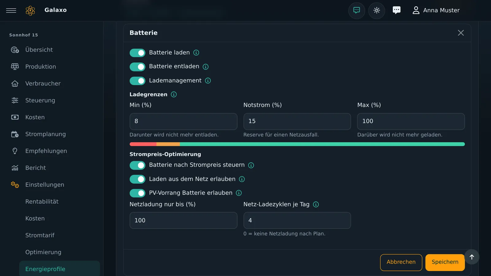Show info for PV-Vorrang Batterie erlauben
The image size is (491, 276).
pos(239,193)
